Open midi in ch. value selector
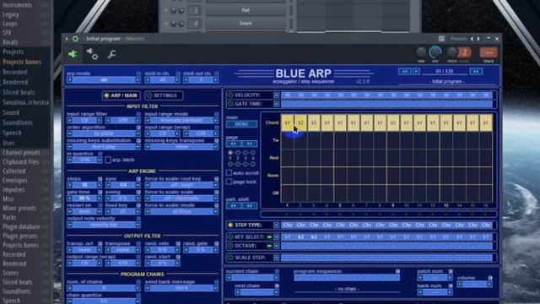Image resolution: width=540 pixels, height=304 pixels. pyautogui.click(x=162, y=80)
